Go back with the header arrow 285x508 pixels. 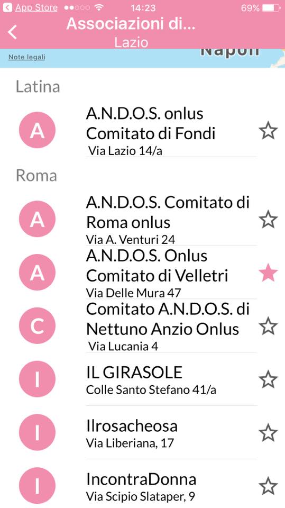click(12, 32)
